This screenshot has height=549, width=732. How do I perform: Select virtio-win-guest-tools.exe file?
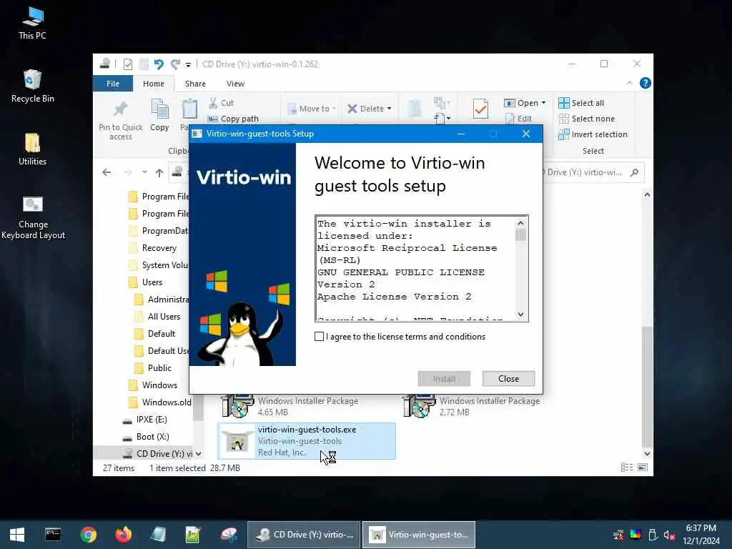coord(306,440)
